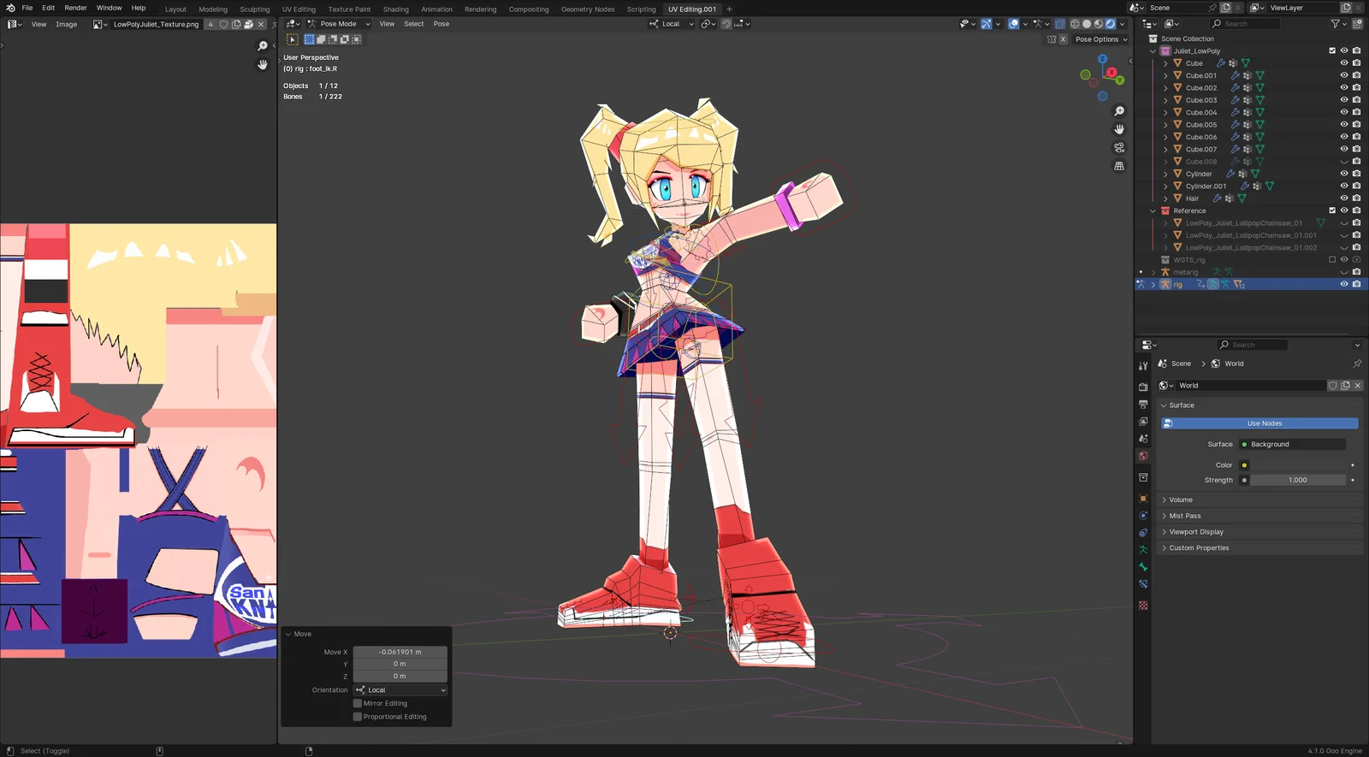
Task: Switch to the Shading workspace tab
Action: coord(395,9)
